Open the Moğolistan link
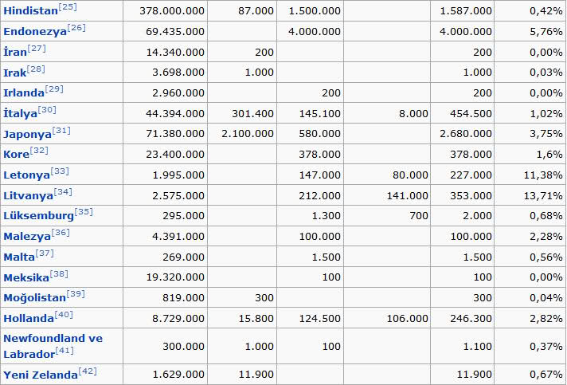Viewport: 567px width, 385px height. (34, 298)
